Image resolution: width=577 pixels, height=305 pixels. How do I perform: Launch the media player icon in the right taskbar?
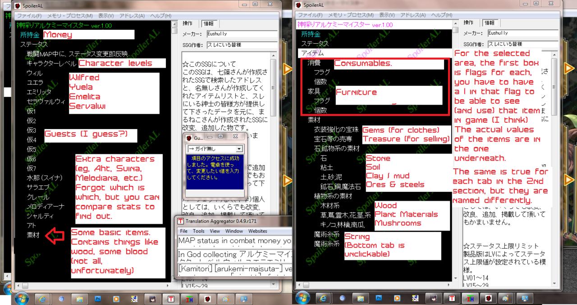click(x=398, y=298)
